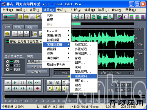
Task: Select 房间回声 effect
Action: click(x=84, y=53)
